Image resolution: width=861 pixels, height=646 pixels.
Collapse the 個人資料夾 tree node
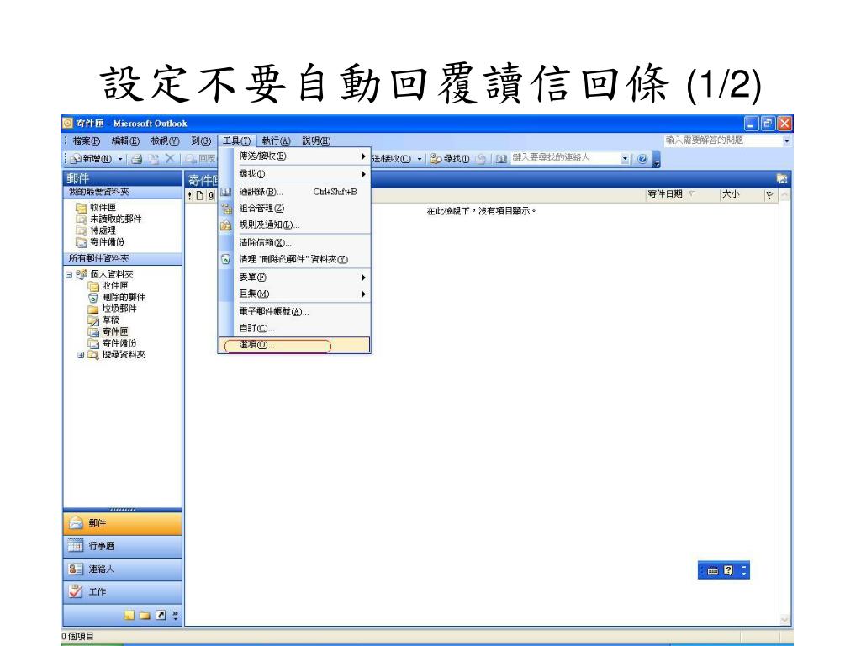click(69, 274)
